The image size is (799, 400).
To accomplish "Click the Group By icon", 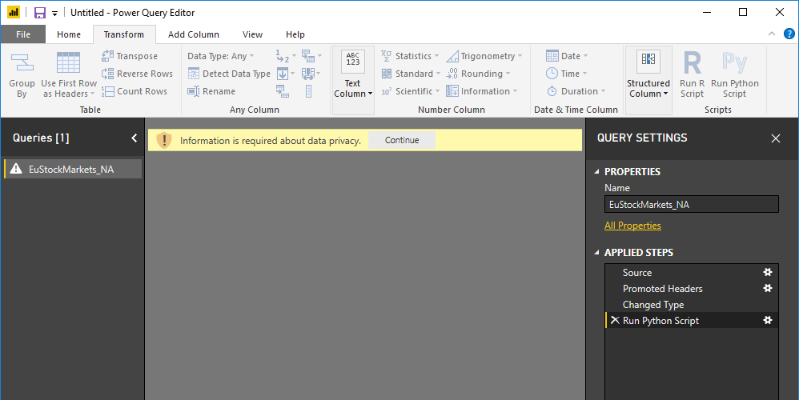I will point(22,62).
